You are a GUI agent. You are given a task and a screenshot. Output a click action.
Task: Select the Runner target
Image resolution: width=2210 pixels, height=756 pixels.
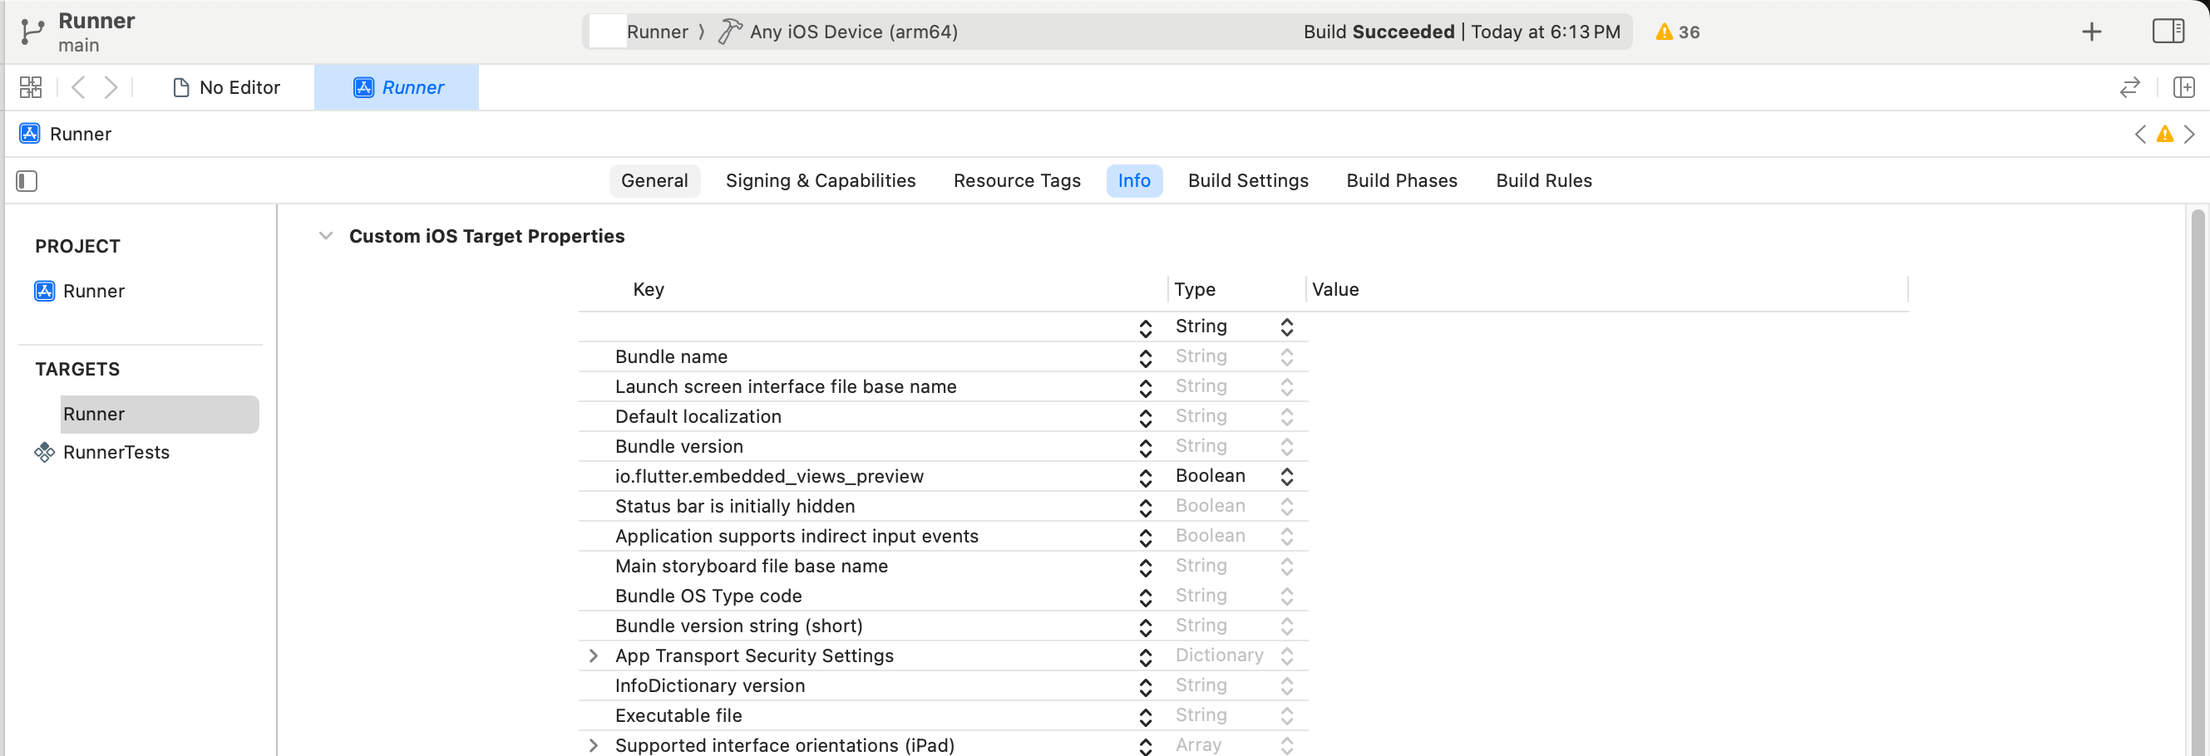(160, 414)
